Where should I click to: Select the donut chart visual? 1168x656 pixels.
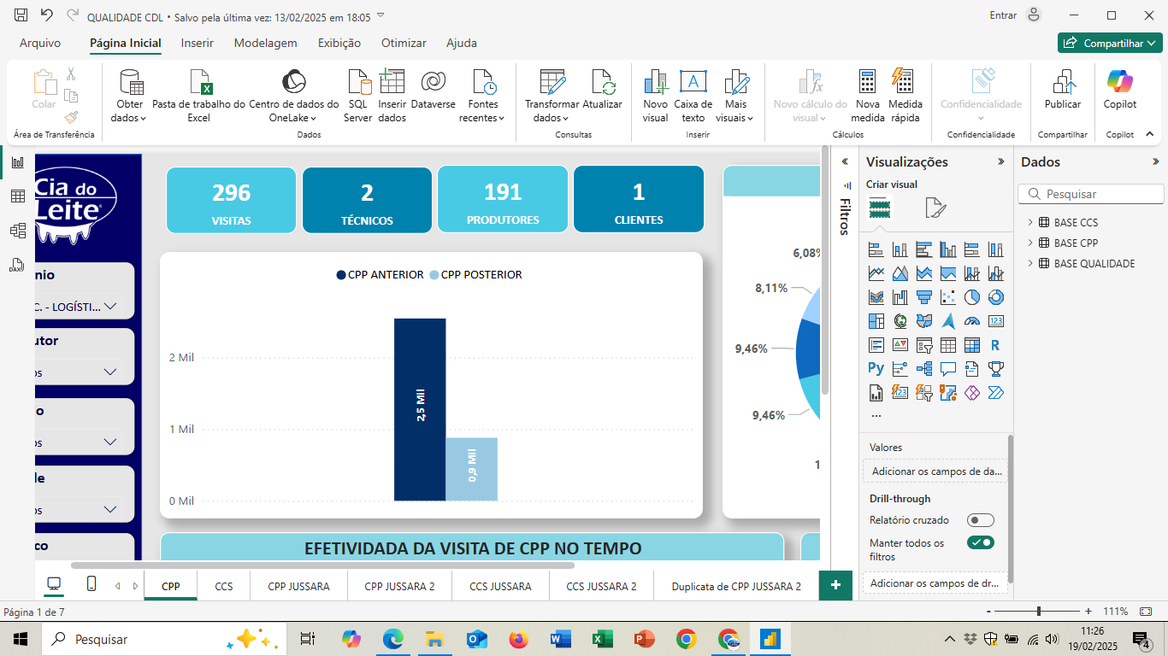[995, 297]
